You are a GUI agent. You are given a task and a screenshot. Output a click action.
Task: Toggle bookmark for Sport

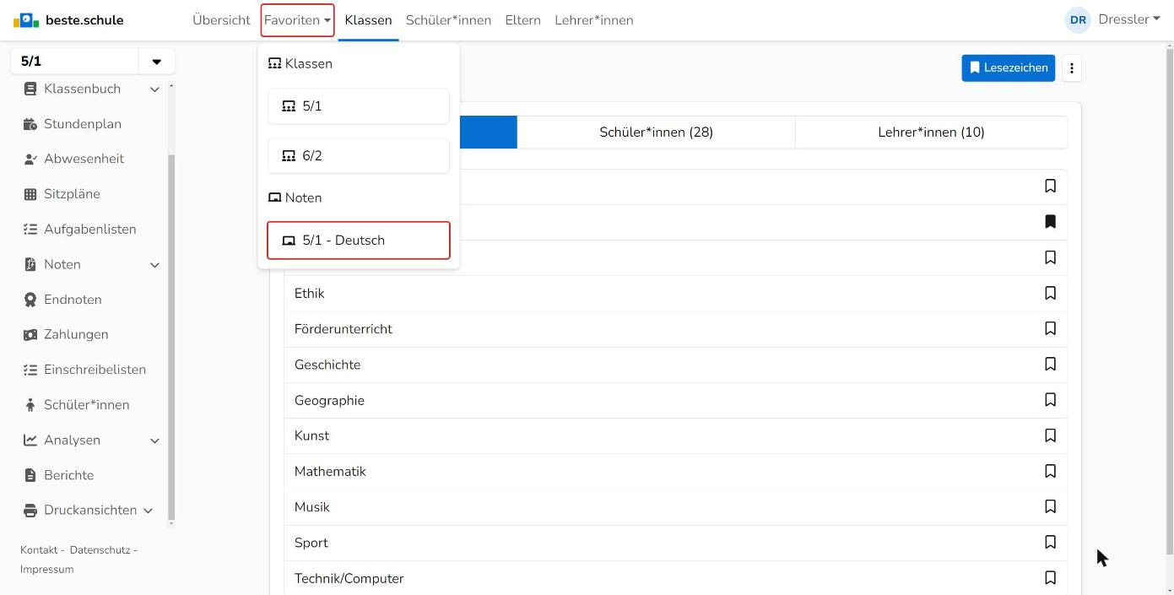[x=1050, y=542]
